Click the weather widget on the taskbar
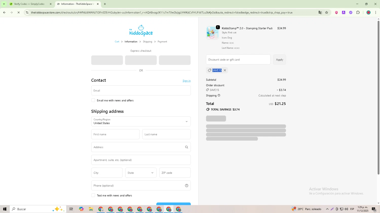The width and height of the screenshot is (380, 213). click(x=307, y=209)
